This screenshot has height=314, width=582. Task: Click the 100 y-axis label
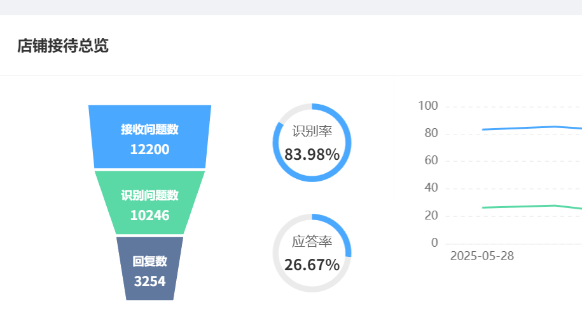(x=428, y=106)
